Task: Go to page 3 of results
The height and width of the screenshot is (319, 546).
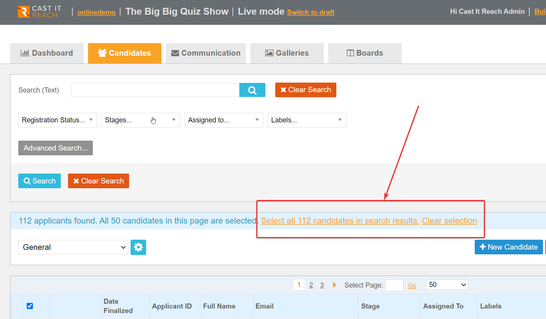Action: pyautogui.click(x=322, y=285)
